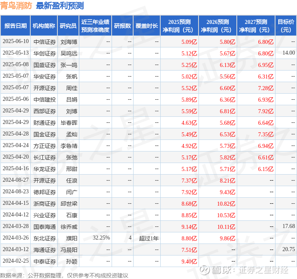The width and height of the screenshot is (297, 279).
Task: Click the 数据来源 disclaimer footer text
Action: tap(64, 275)
